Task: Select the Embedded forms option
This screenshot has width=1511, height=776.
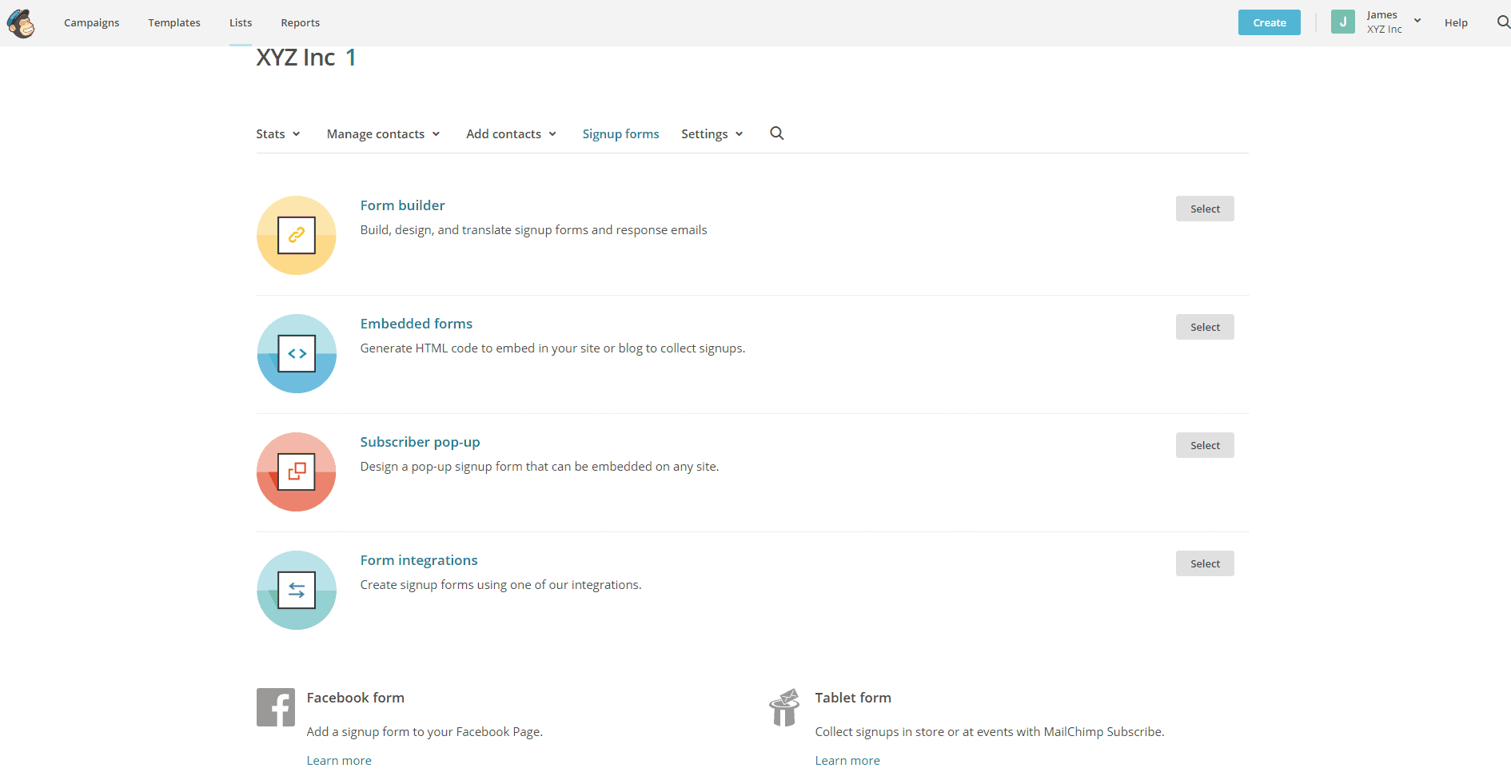Action: point(1205,327)
